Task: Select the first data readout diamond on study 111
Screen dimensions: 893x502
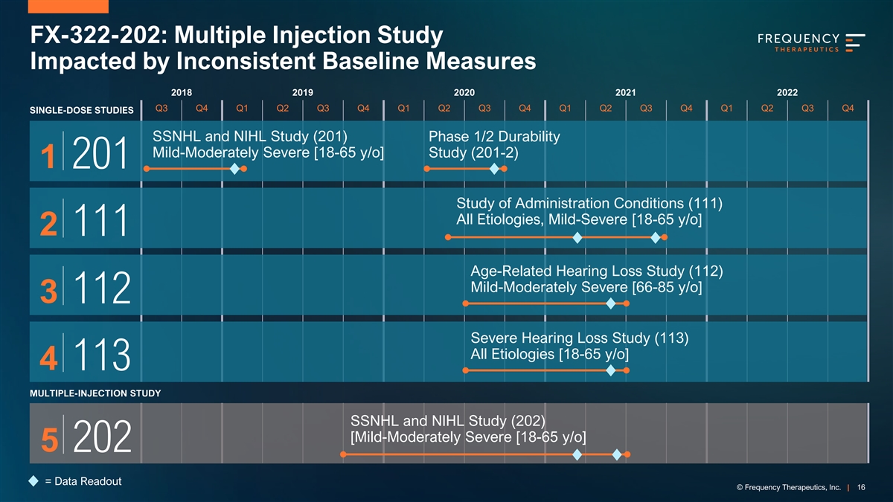Action: (x=577, y=237)
